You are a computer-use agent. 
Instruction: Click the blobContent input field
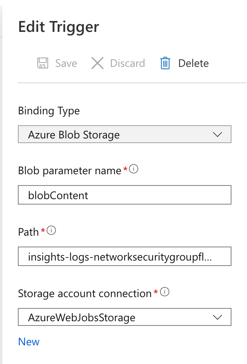(x=125, y=195)
